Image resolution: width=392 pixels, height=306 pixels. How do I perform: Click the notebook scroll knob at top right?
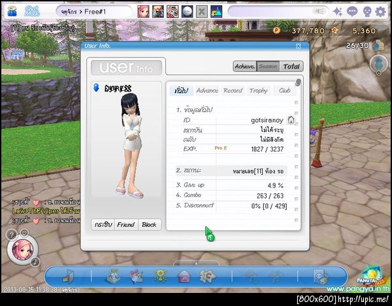(298, 82)
